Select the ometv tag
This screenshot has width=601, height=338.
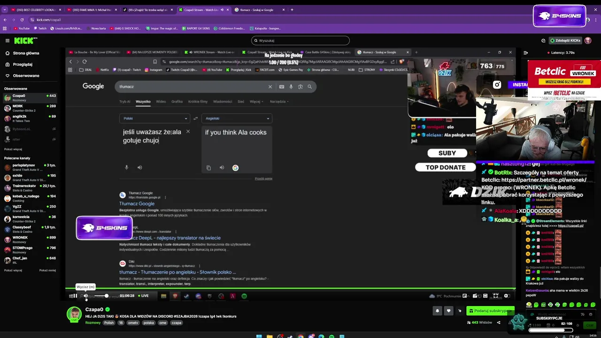[x=133, y=323]
